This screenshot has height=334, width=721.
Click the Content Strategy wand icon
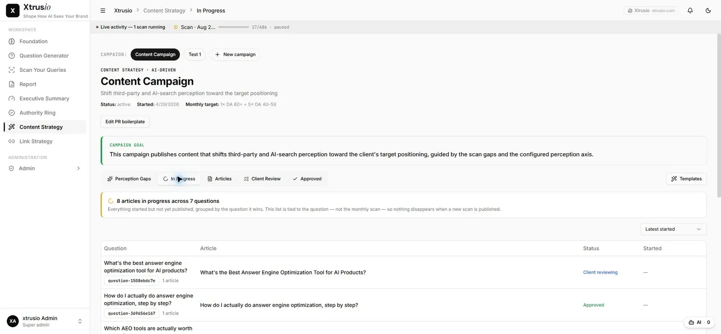(12, 127)
